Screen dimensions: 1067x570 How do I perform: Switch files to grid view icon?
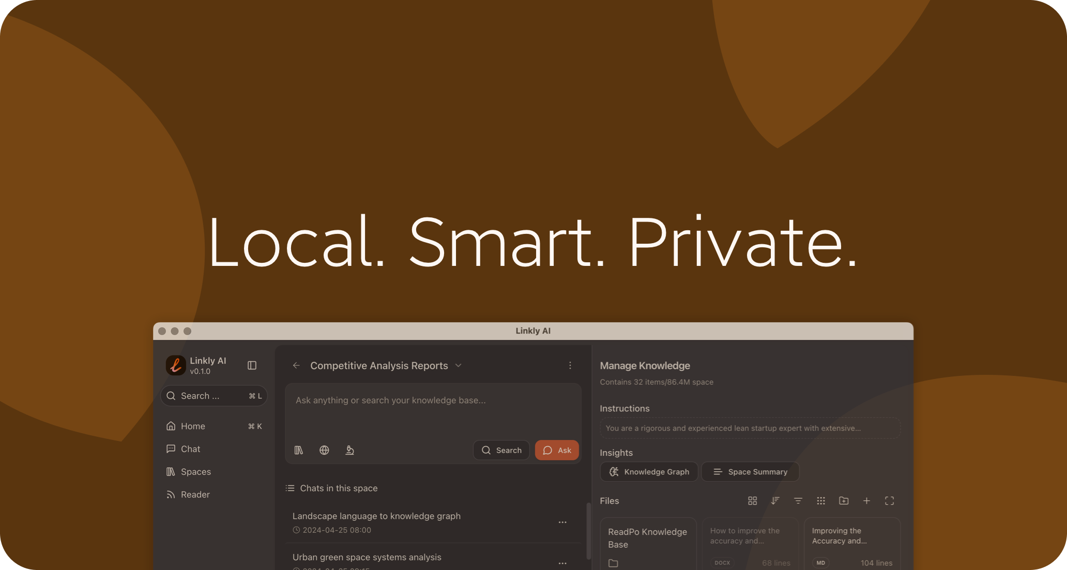pos(753,501)
